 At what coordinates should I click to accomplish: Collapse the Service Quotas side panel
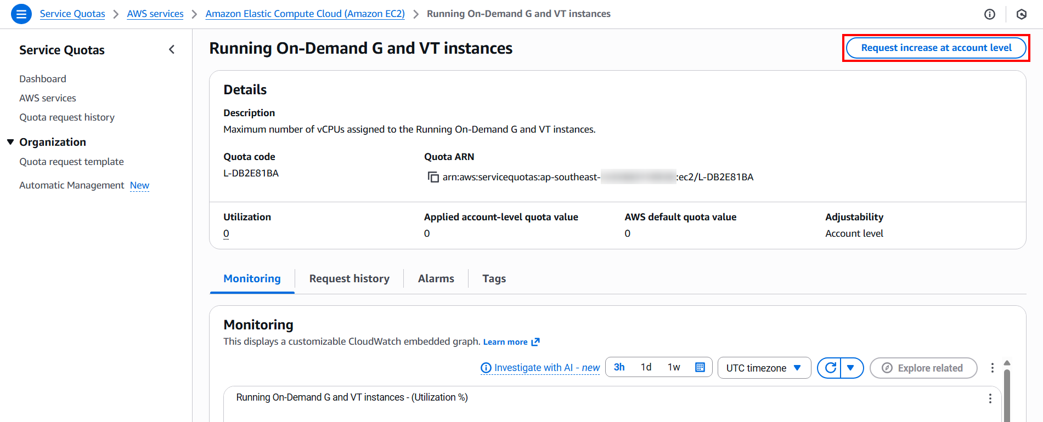(x=172, y=50)
